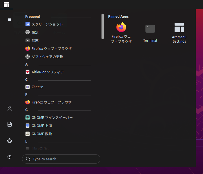Open the Documents sidebar icon
The width and height of the screenshot is (203, 174).
pyautogui.click(x=10, y=124)
